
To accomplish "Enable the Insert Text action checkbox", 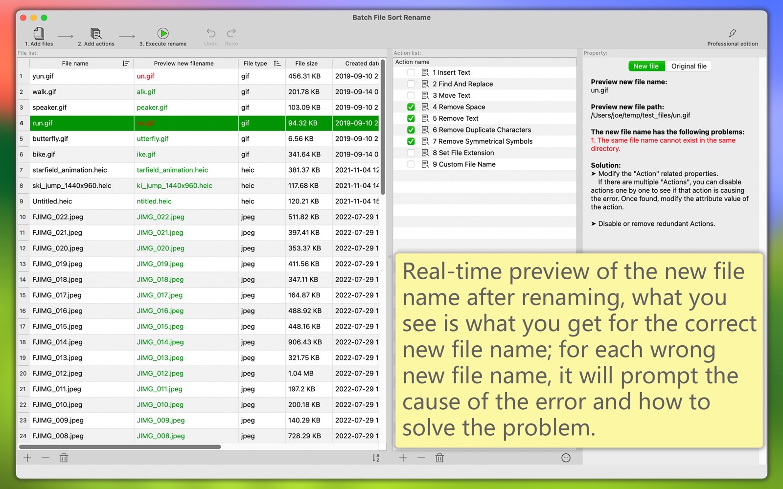I will click(x=411, y=72).
